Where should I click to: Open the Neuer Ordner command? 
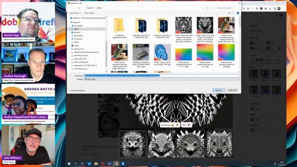pos(90,13)
